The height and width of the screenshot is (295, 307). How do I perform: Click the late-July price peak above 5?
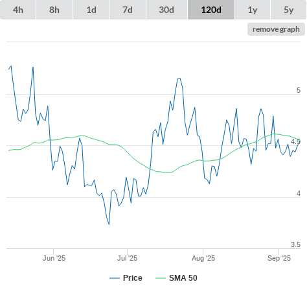(x=179, y=78)
